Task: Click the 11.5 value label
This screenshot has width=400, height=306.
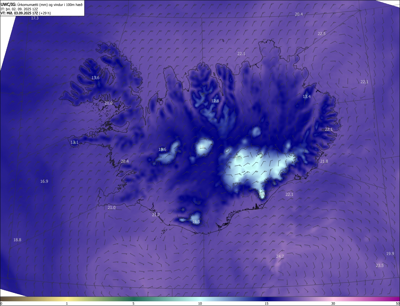Action: [x=196, y=222]
